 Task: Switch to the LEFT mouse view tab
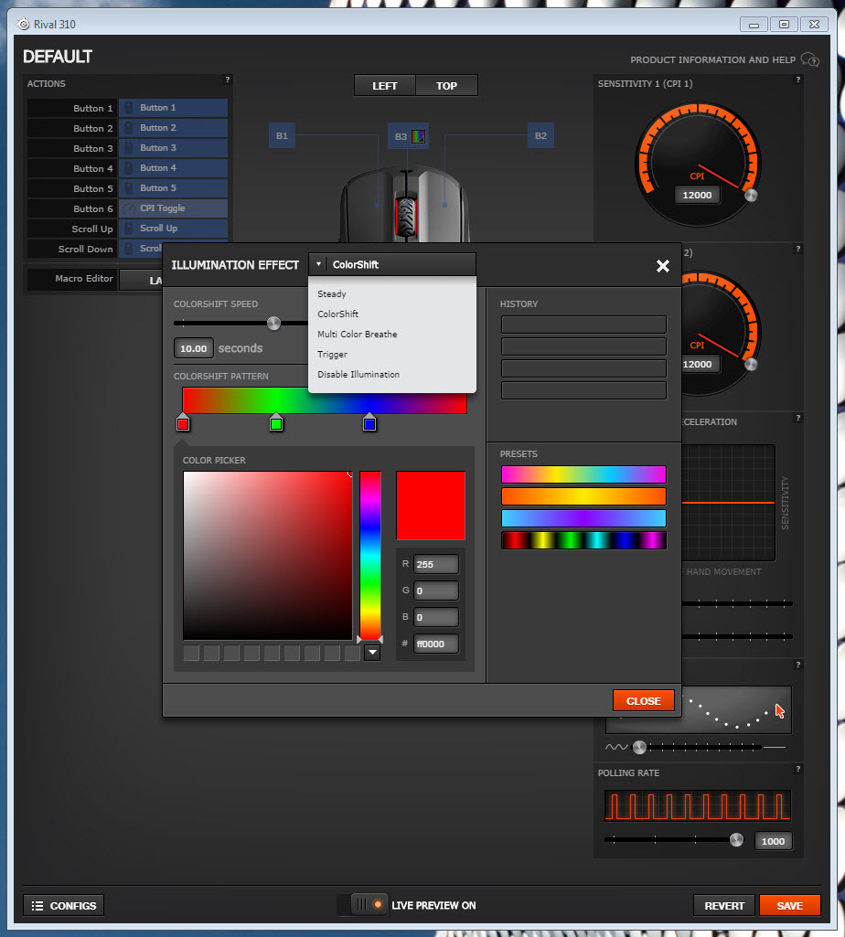coord(385,85)
